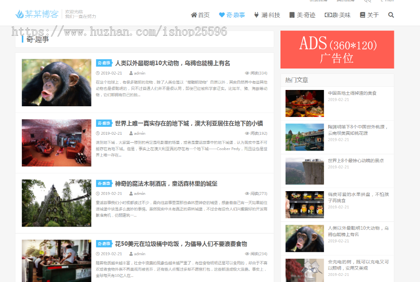This screenshot has height=282, width=420.
Task: Click admin author on the trash-bin meal article
Action: (x=140, y=254)
